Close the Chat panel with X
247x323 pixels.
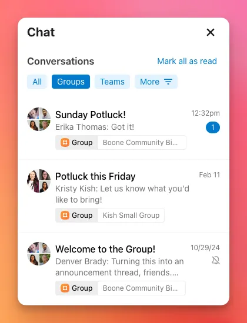click(211, 32)
